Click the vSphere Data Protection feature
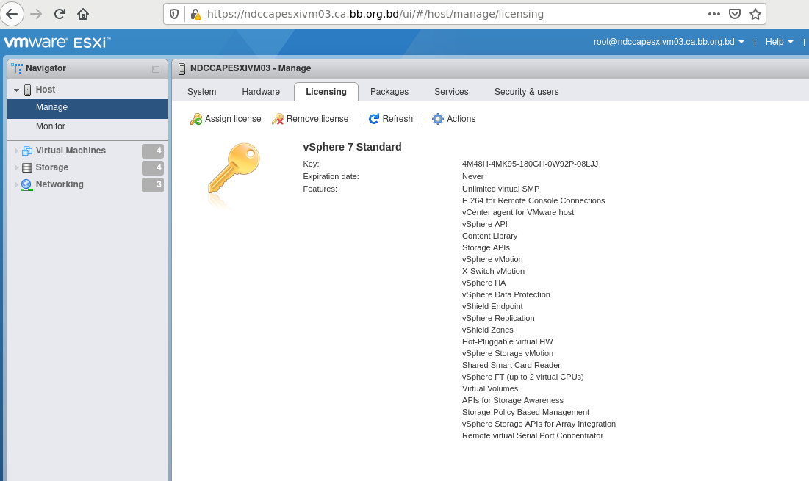 pyautogui.click(x=506, y=294)
